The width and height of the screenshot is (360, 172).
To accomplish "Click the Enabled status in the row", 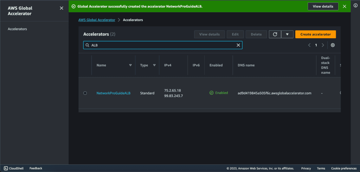I will (x=219, y=93).
